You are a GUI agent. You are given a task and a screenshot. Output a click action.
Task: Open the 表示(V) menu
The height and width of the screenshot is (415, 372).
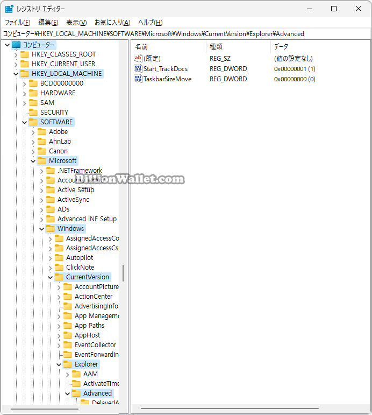(76, 23)
